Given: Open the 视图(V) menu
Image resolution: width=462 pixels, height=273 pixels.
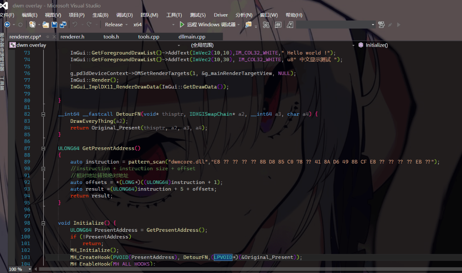Looking at the screenshot, I should click(x=53, y=15).
